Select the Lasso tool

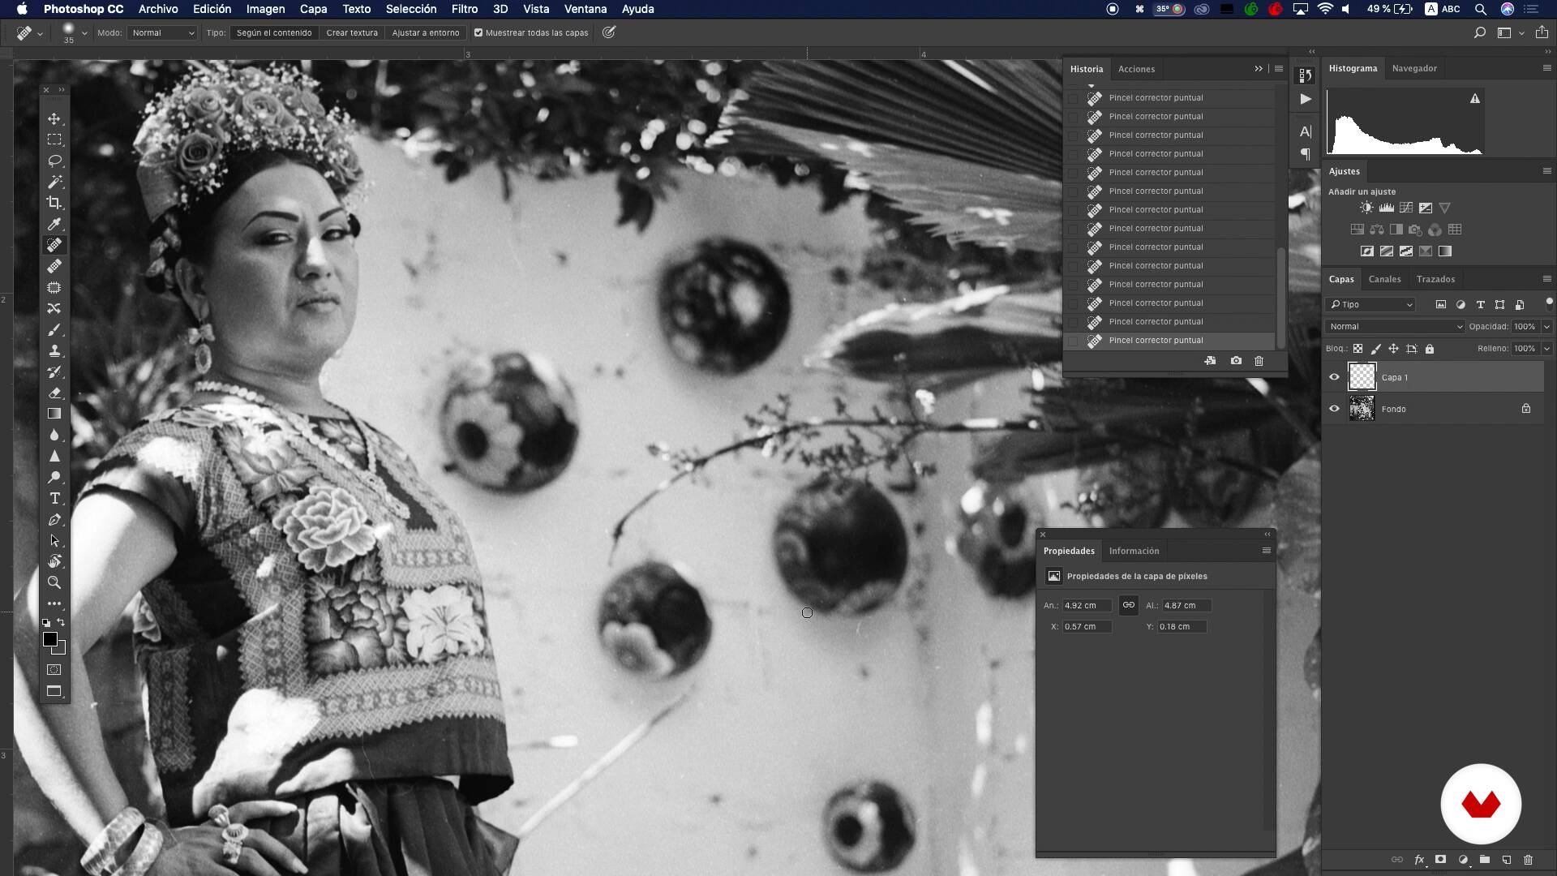click(54, 161)
